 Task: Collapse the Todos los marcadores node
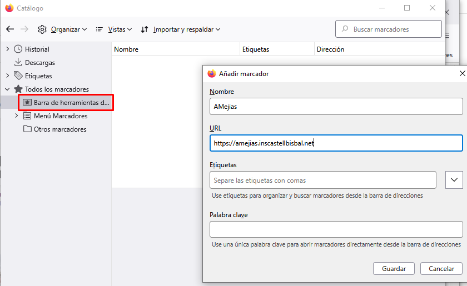pyautogui.click(x=8, y=89)
